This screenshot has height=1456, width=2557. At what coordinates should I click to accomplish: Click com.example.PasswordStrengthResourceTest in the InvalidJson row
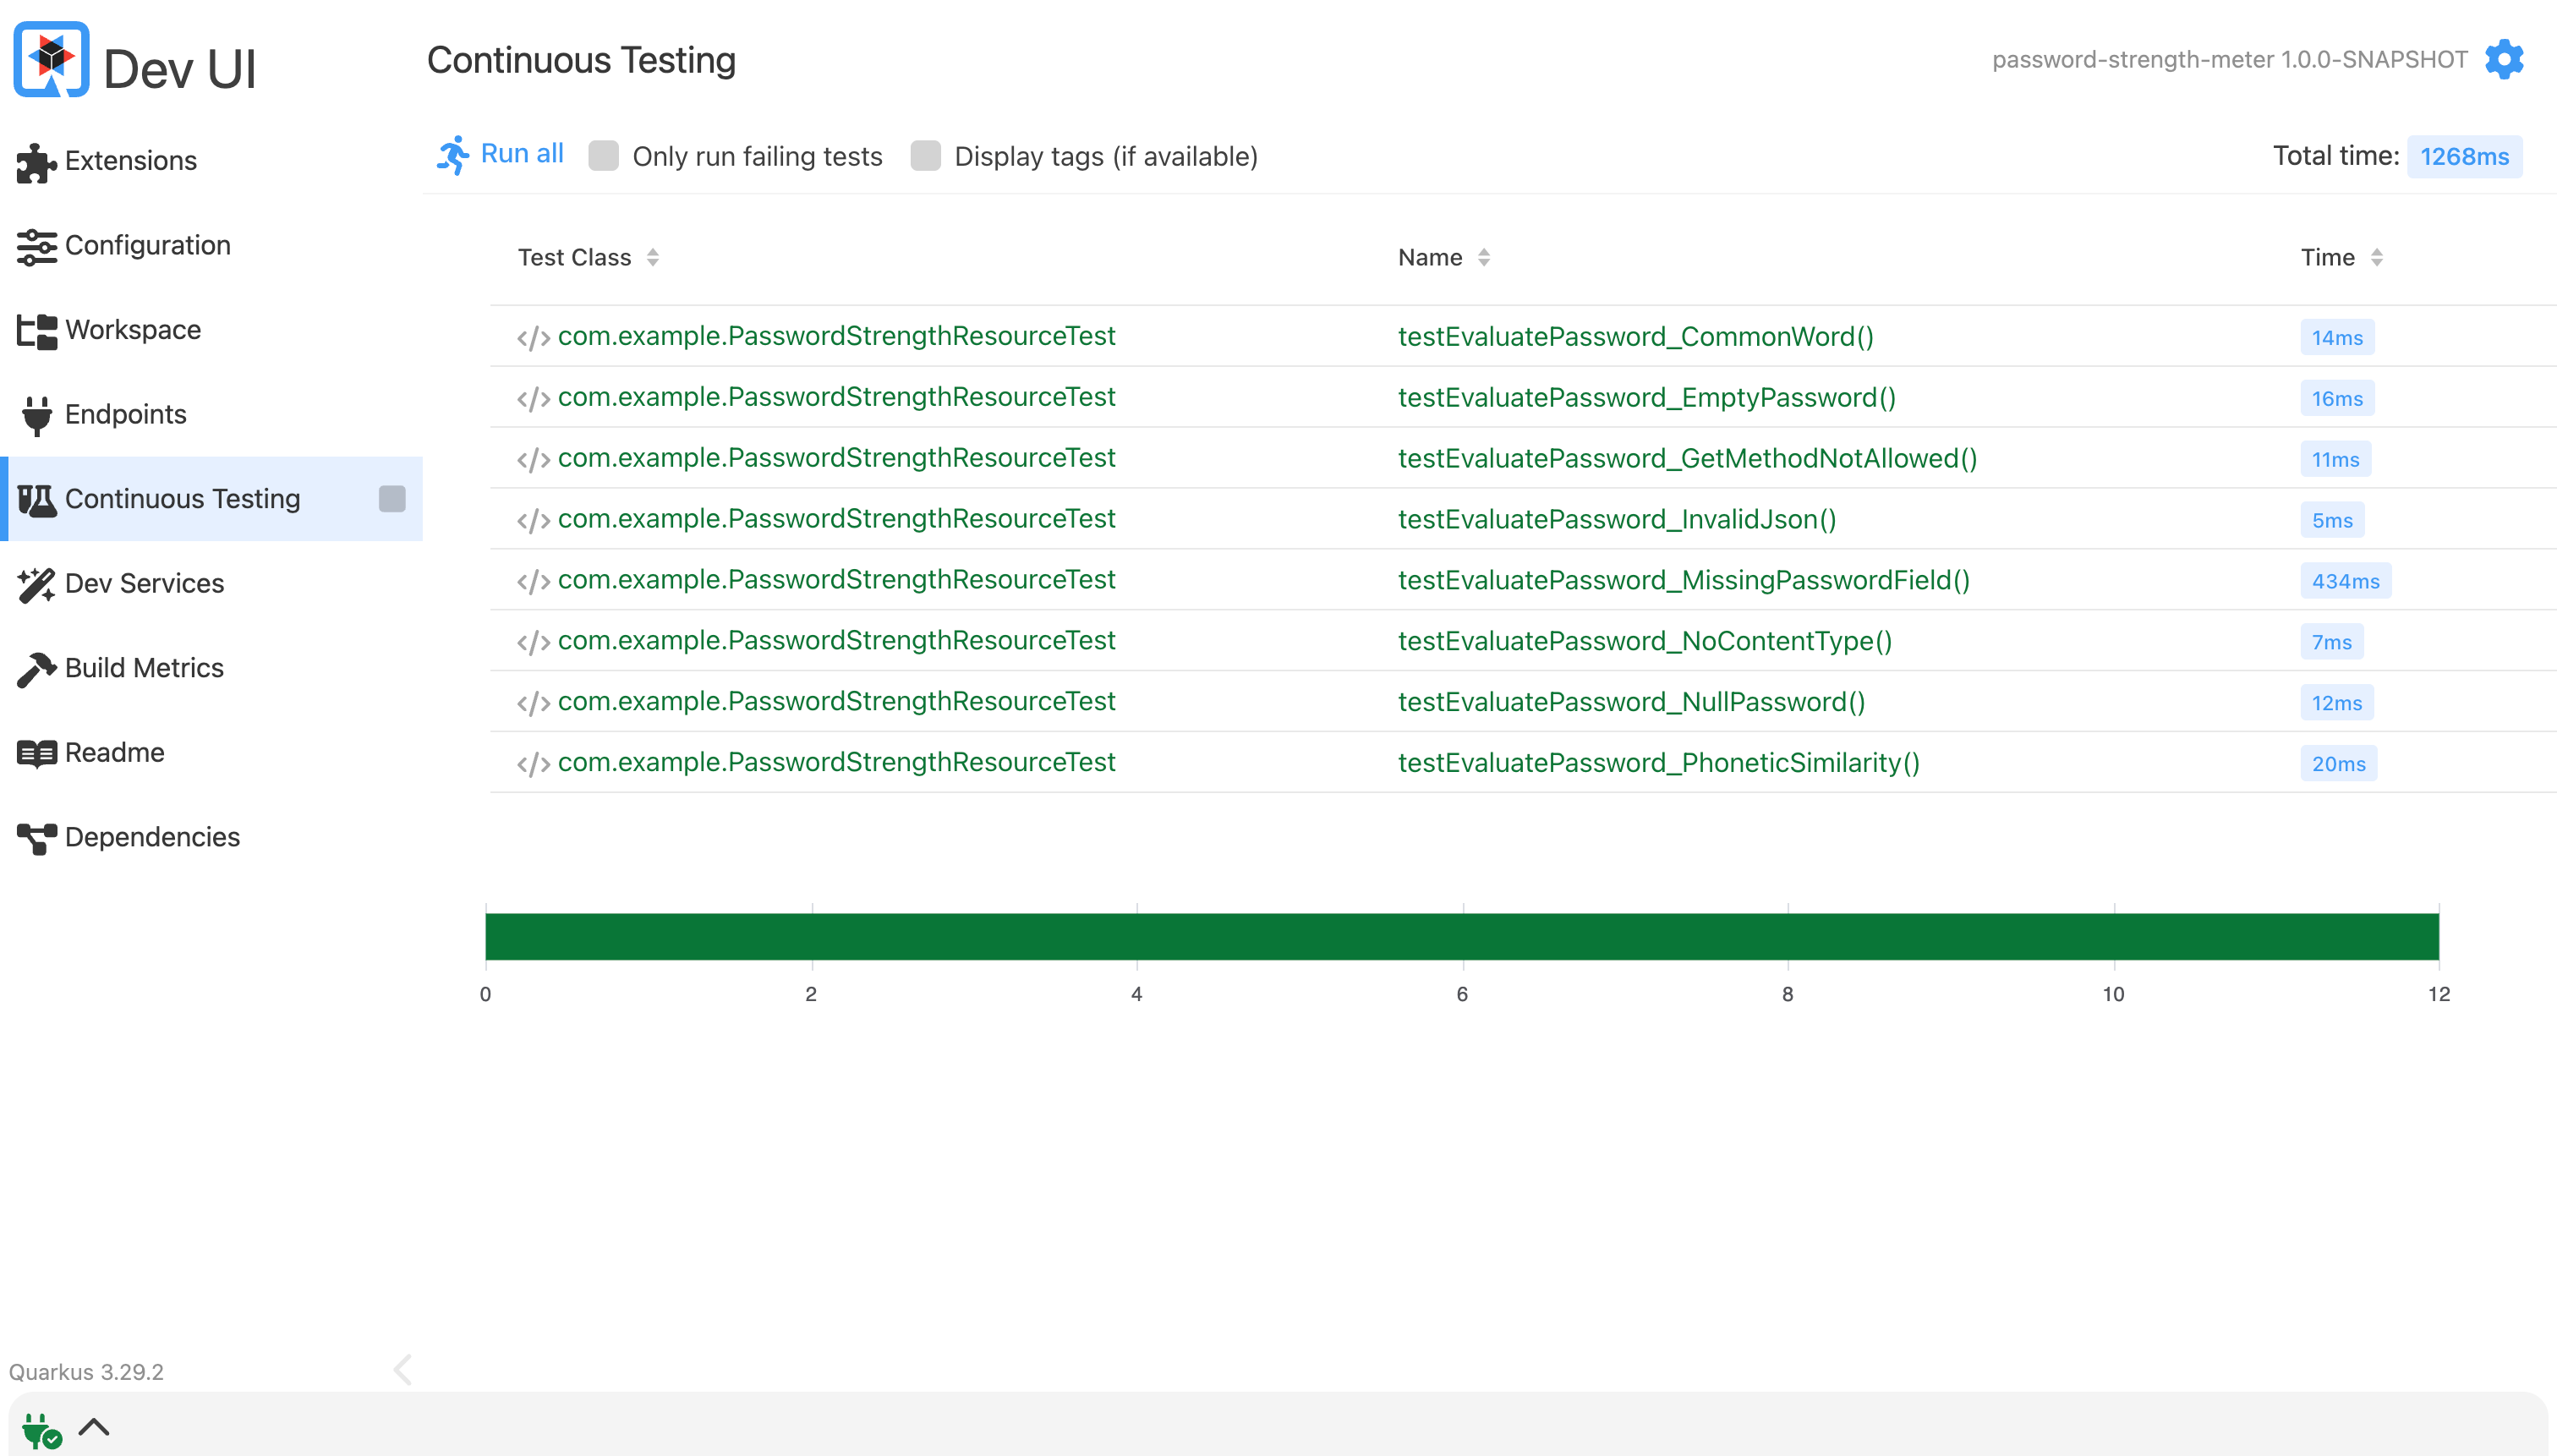(x=836, y=519)
